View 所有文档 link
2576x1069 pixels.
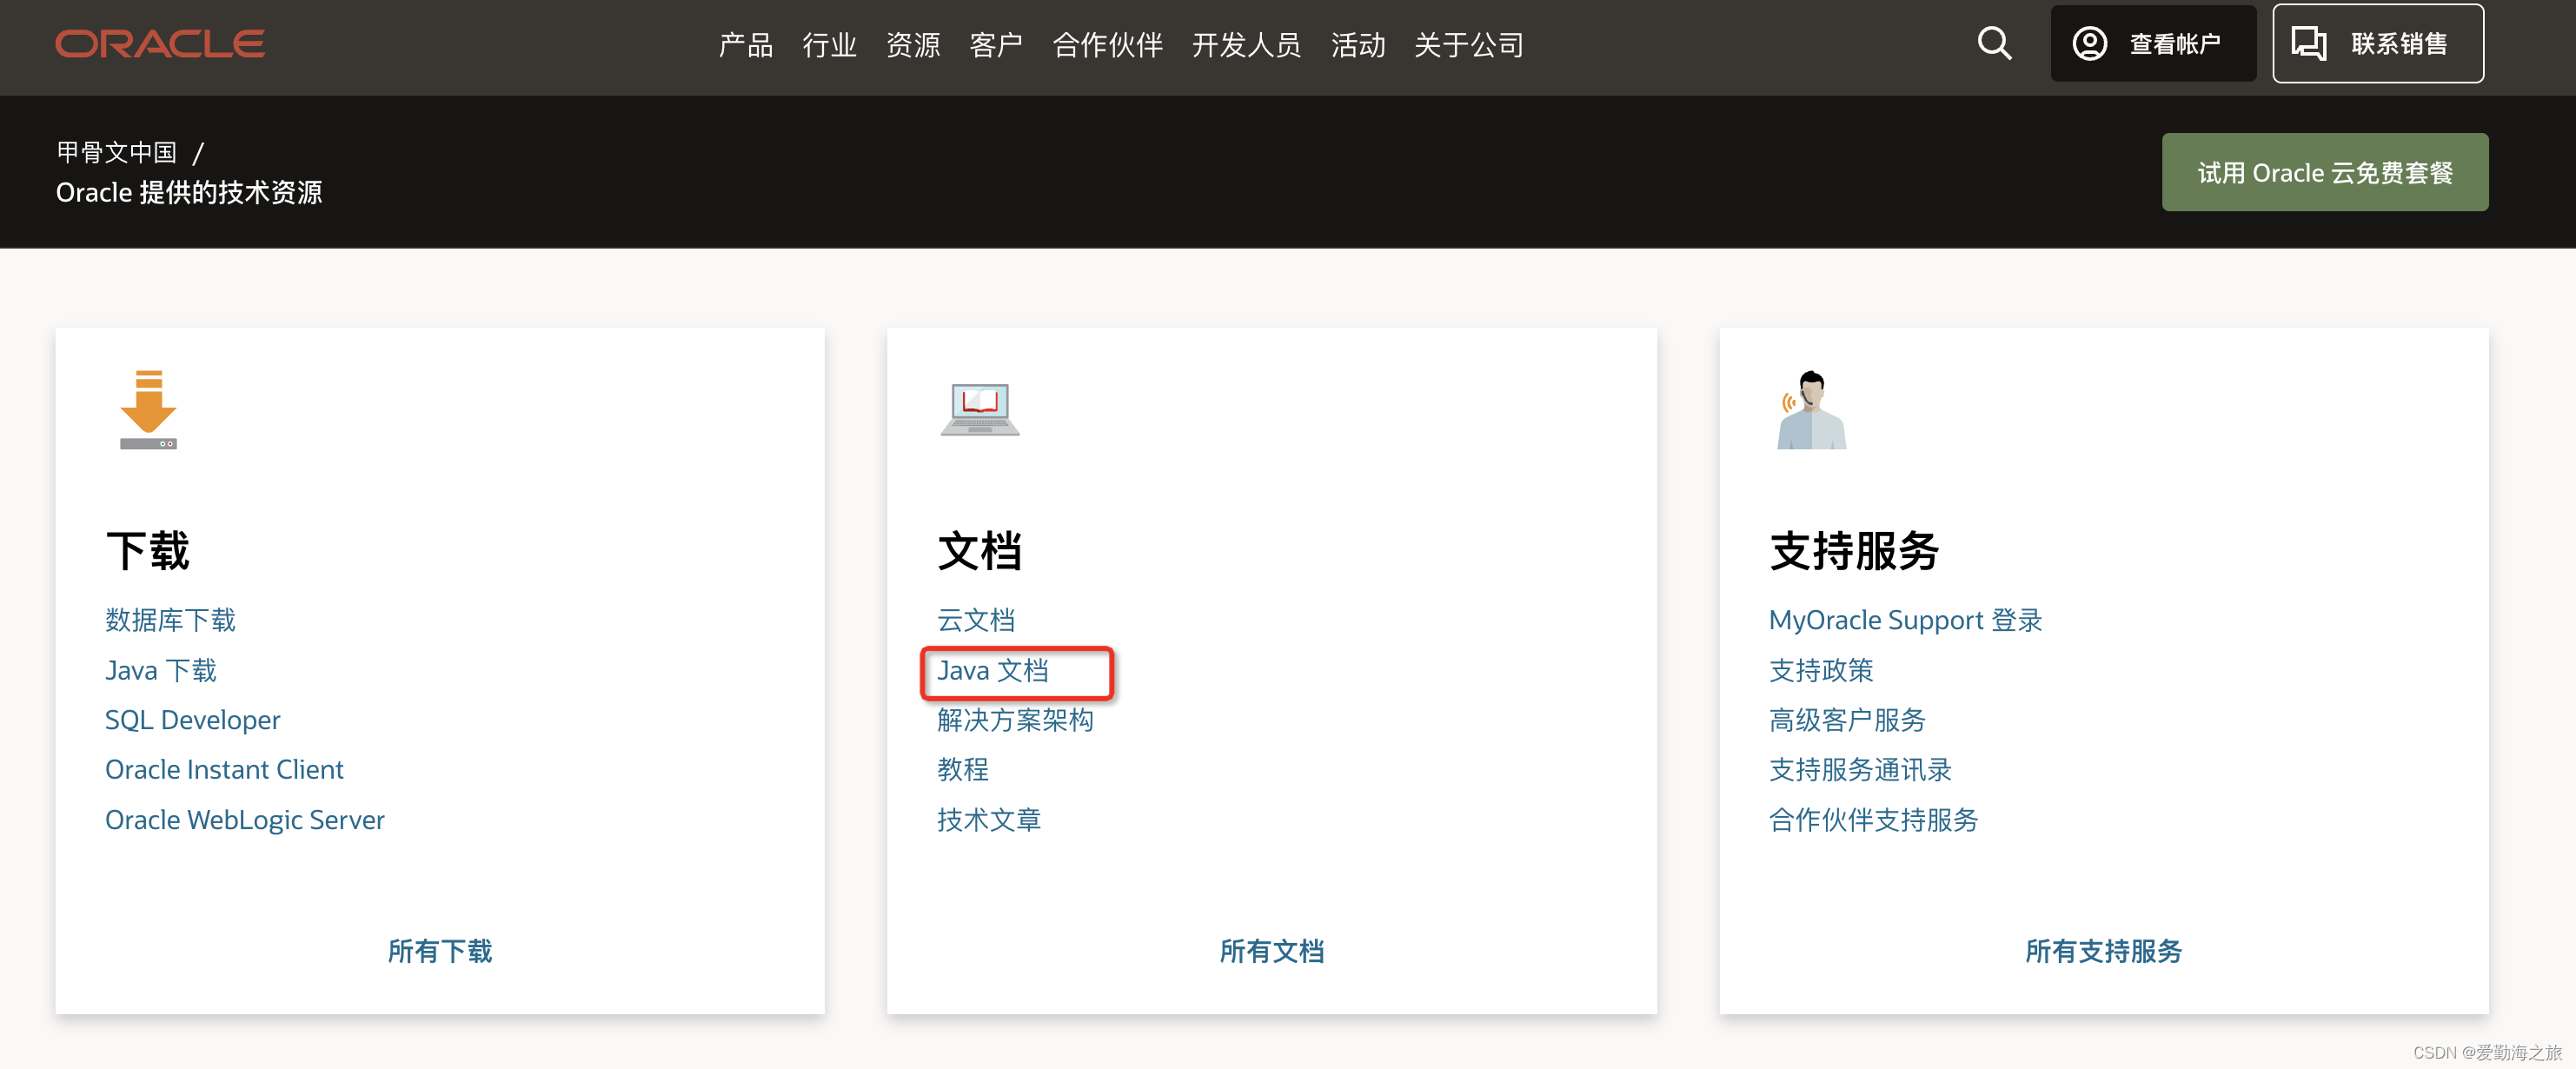(1272, 951)
